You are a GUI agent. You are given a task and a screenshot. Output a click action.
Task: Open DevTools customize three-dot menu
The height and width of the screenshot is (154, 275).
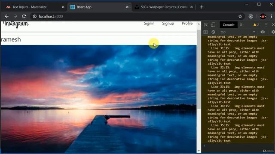coord(266,25)
